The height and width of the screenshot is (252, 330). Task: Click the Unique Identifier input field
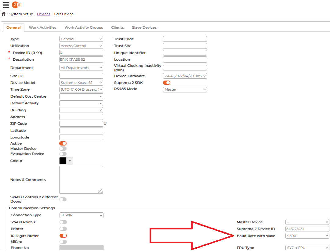185,53
